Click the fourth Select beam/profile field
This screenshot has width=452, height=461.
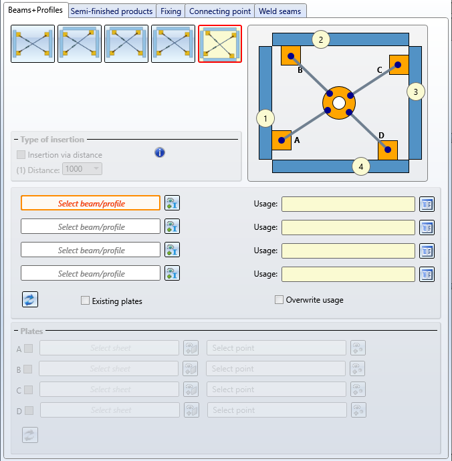pos(91,273)
